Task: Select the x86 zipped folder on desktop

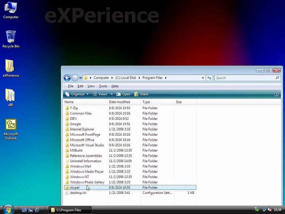Action: (11, 97)
